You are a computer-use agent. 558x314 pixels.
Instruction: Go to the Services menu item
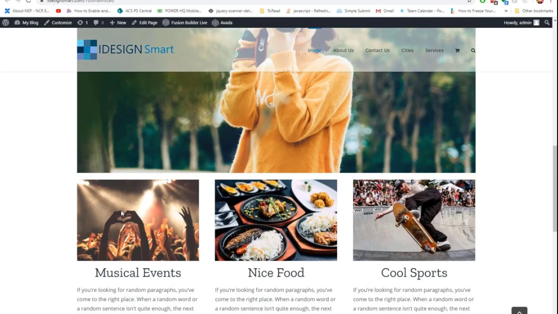tap(434, 51)
